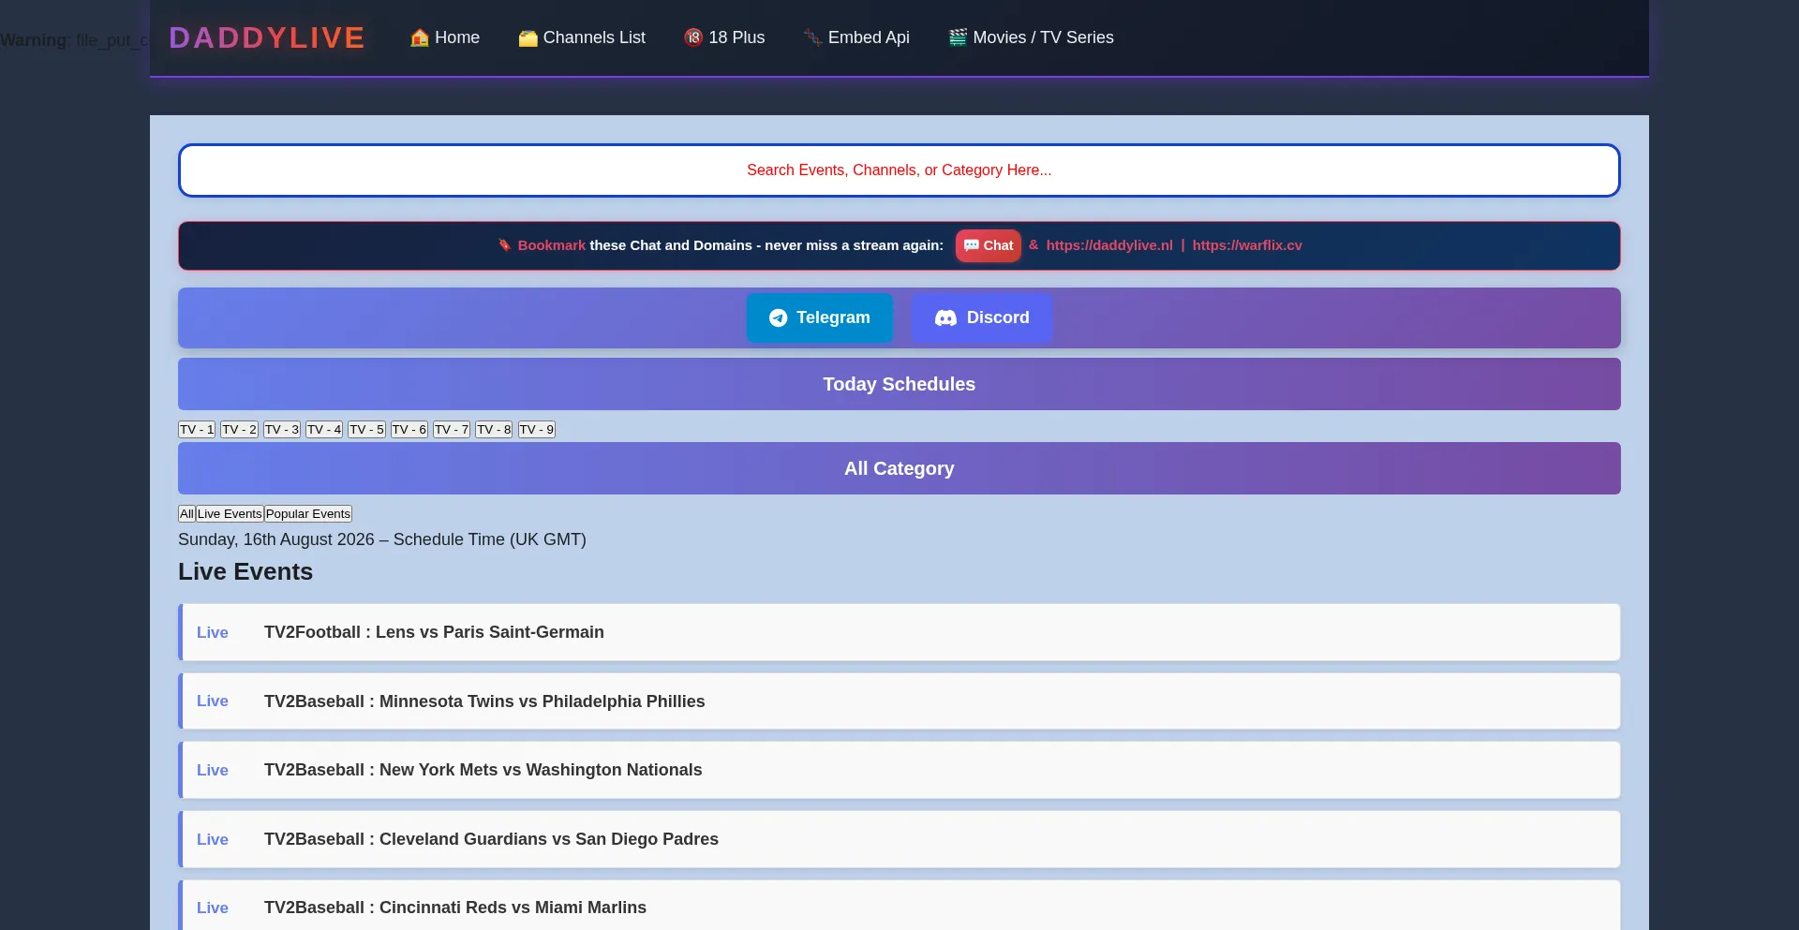Viewport: 1799px width, 930px height.
Task: Click the Today Schedules header
Action: pyautogui.click(x=899, y=384)
